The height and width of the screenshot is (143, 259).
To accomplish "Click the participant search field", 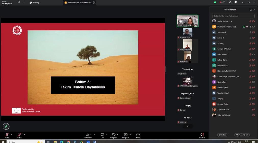I will [x=233, y=16].
